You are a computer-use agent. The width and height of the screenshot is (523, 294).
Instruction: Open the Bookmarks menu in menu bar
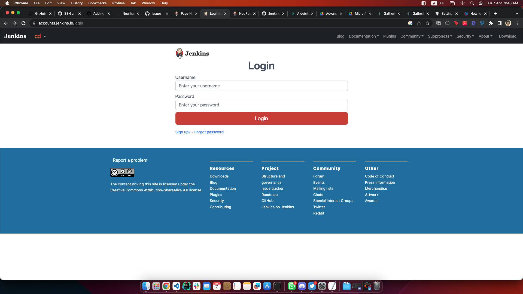click(x=97, y=3)
